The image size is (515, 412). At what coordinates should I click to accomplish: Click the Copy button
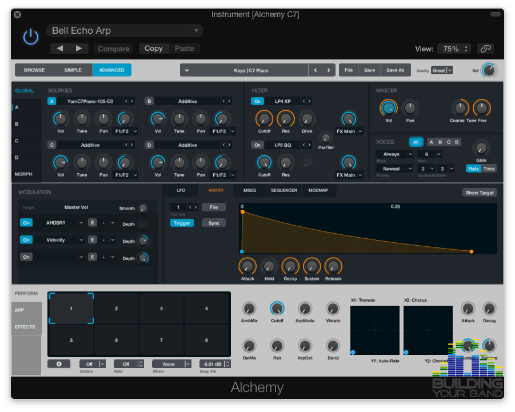click(x=154, y=49)
